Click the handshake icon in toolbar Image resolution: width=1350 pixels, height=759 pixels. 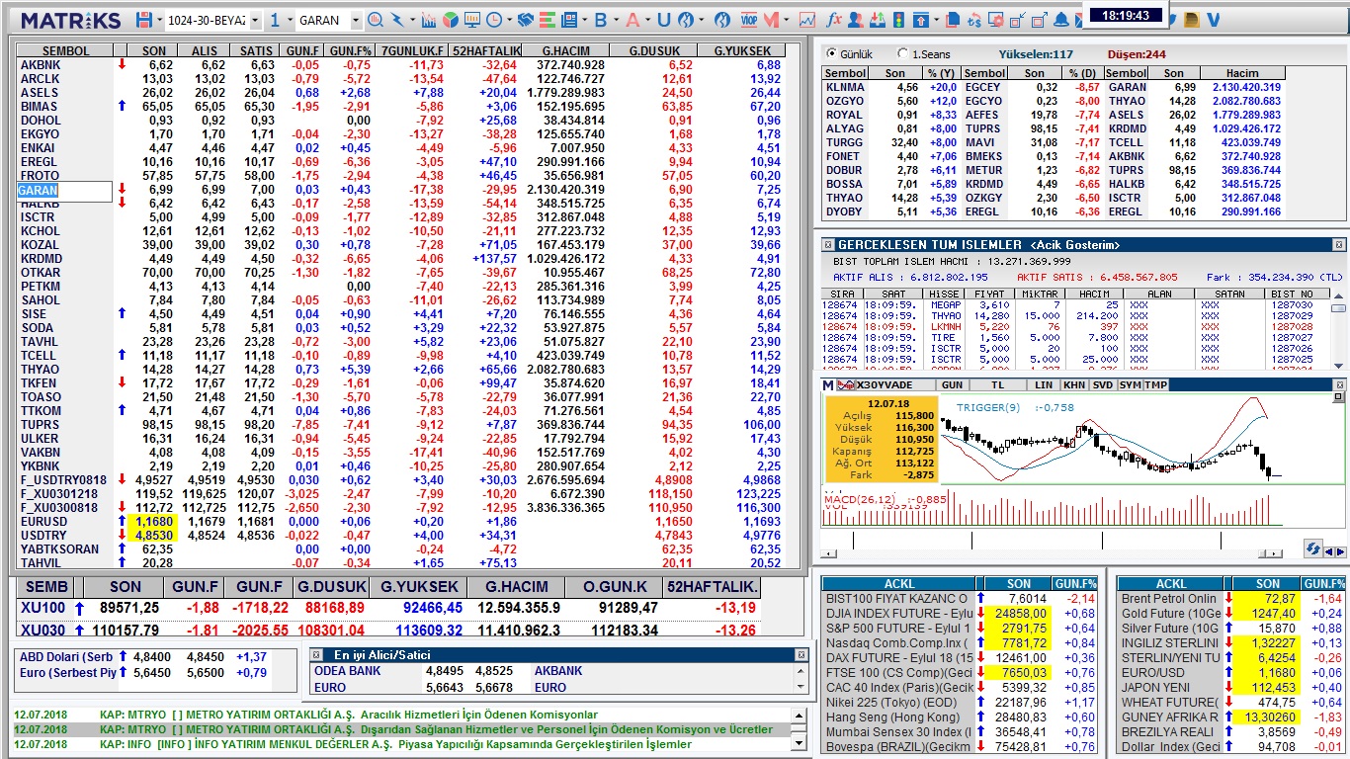click(526, 20)
